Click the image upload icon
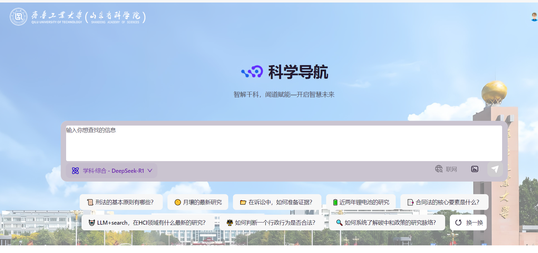Screen dimensions: 538x253 coord(474,169)
